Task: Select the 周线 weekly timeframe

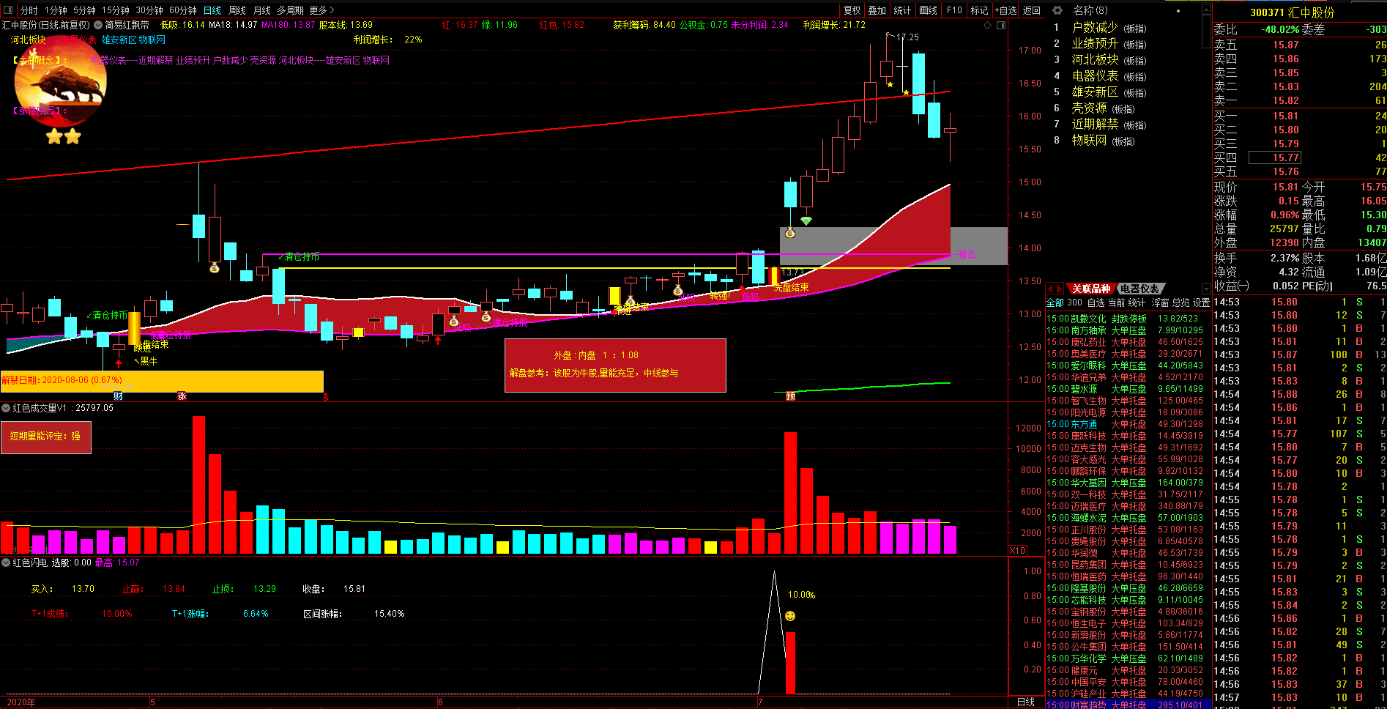Action: pyautogui.click(x=237, y=10)
